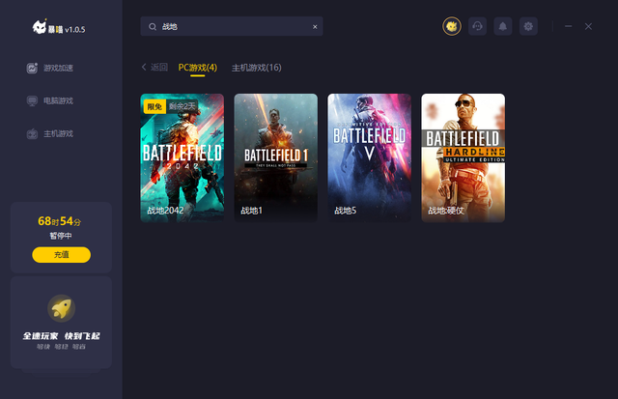Click the 战地:硬仗 title label
The width and height of the screenshot is (618, 399).
tap(446, 211)
